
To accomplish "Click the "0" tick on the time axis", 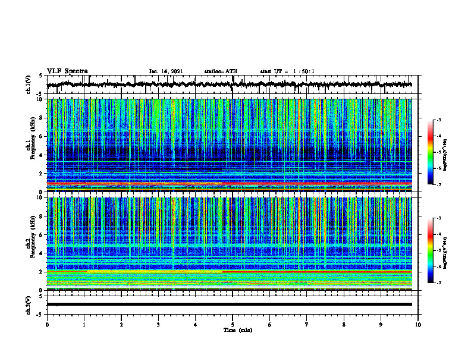I will [47, 325].
